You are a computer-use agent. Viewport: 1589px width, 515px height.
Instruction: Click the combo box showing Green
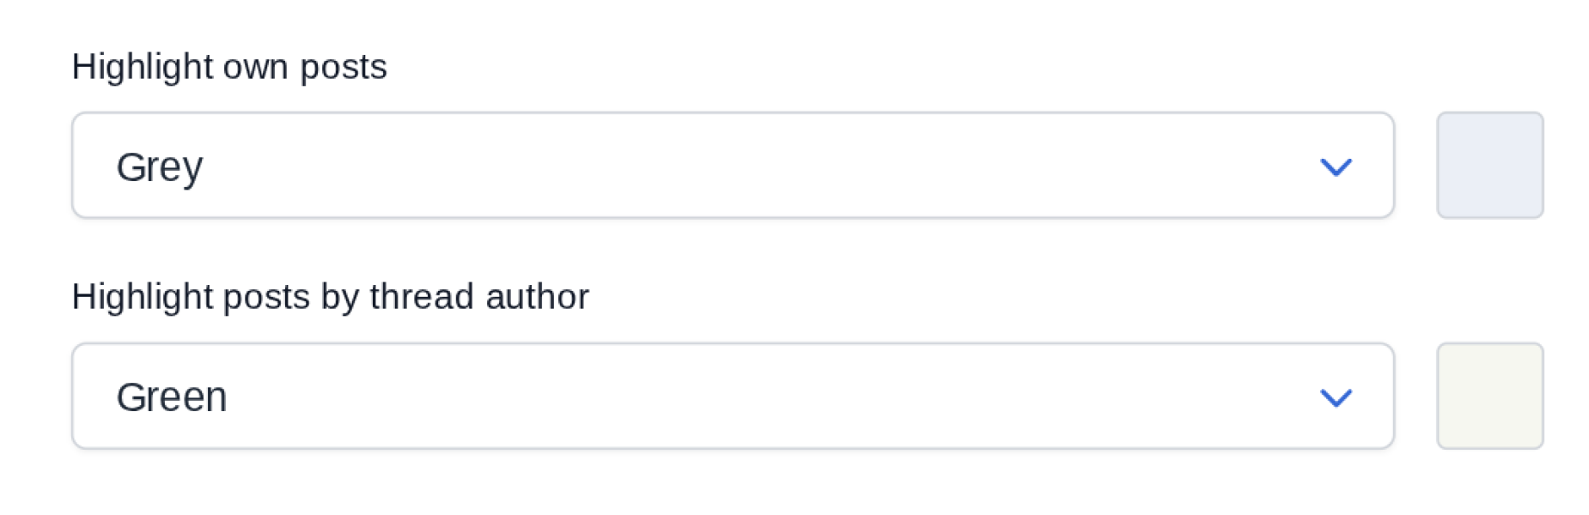click(x=732, y=396)
